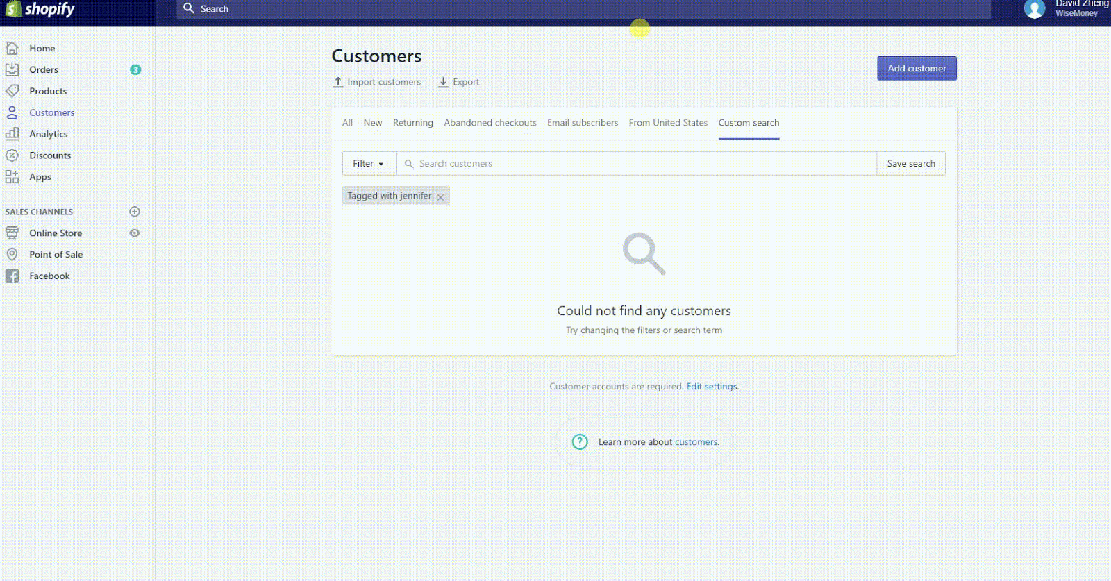Viewport: 1111px width, 581px height.
Task: Click the Save search button
Action: click(911, 164)
